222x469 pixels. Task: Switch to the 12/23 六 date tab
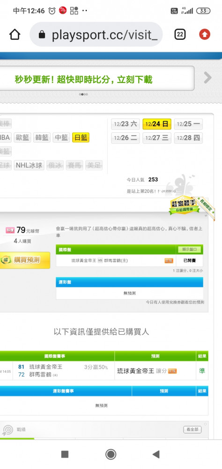pos(125,124)
